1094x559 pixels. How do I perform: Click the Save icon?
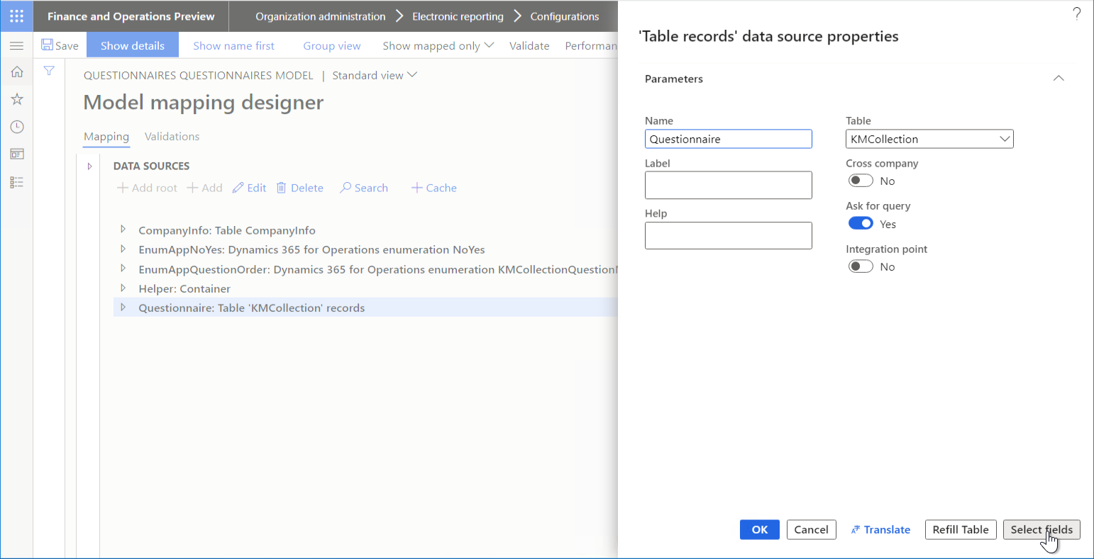(x=60, y=45)
